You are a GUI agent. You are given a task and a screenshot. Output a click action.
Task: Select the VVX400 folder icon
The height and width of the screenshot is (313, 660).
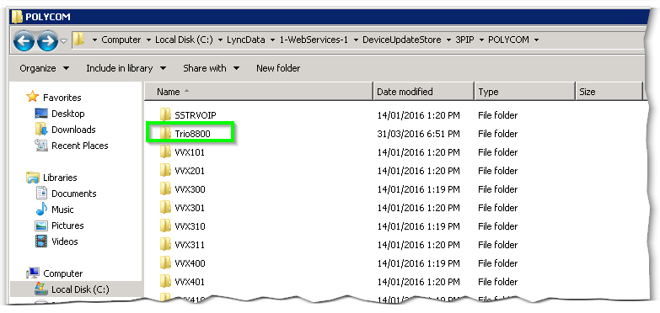pyautogui.click(x=165, y=263)
